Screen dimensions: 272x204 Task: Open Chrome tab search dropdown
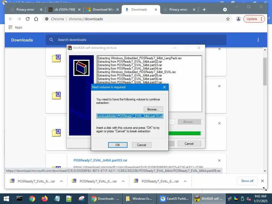click(x=225, y=10)
